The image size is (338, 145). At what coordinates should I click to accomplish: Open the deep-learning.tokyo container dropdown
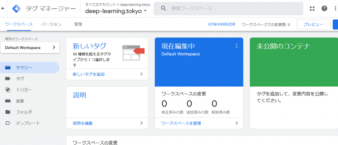(116, 11)
